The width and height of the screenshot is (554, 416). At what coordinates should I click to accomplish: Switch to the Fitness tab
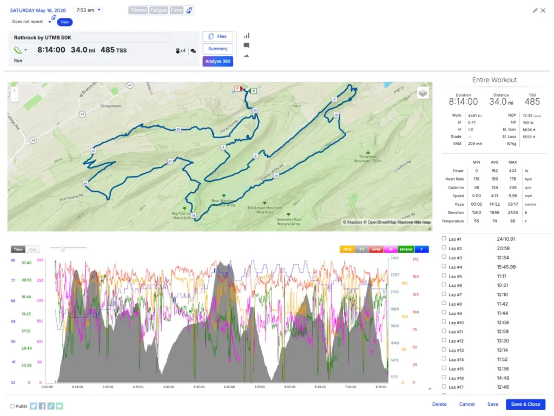coord(138,10)
